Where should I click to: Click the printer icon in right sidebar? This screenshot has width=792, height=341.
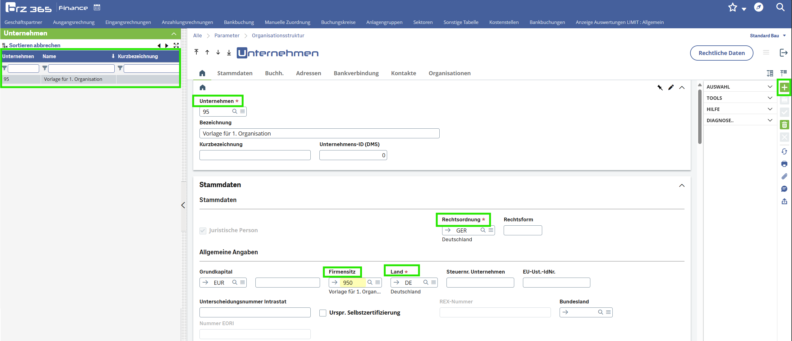[784, 164]
